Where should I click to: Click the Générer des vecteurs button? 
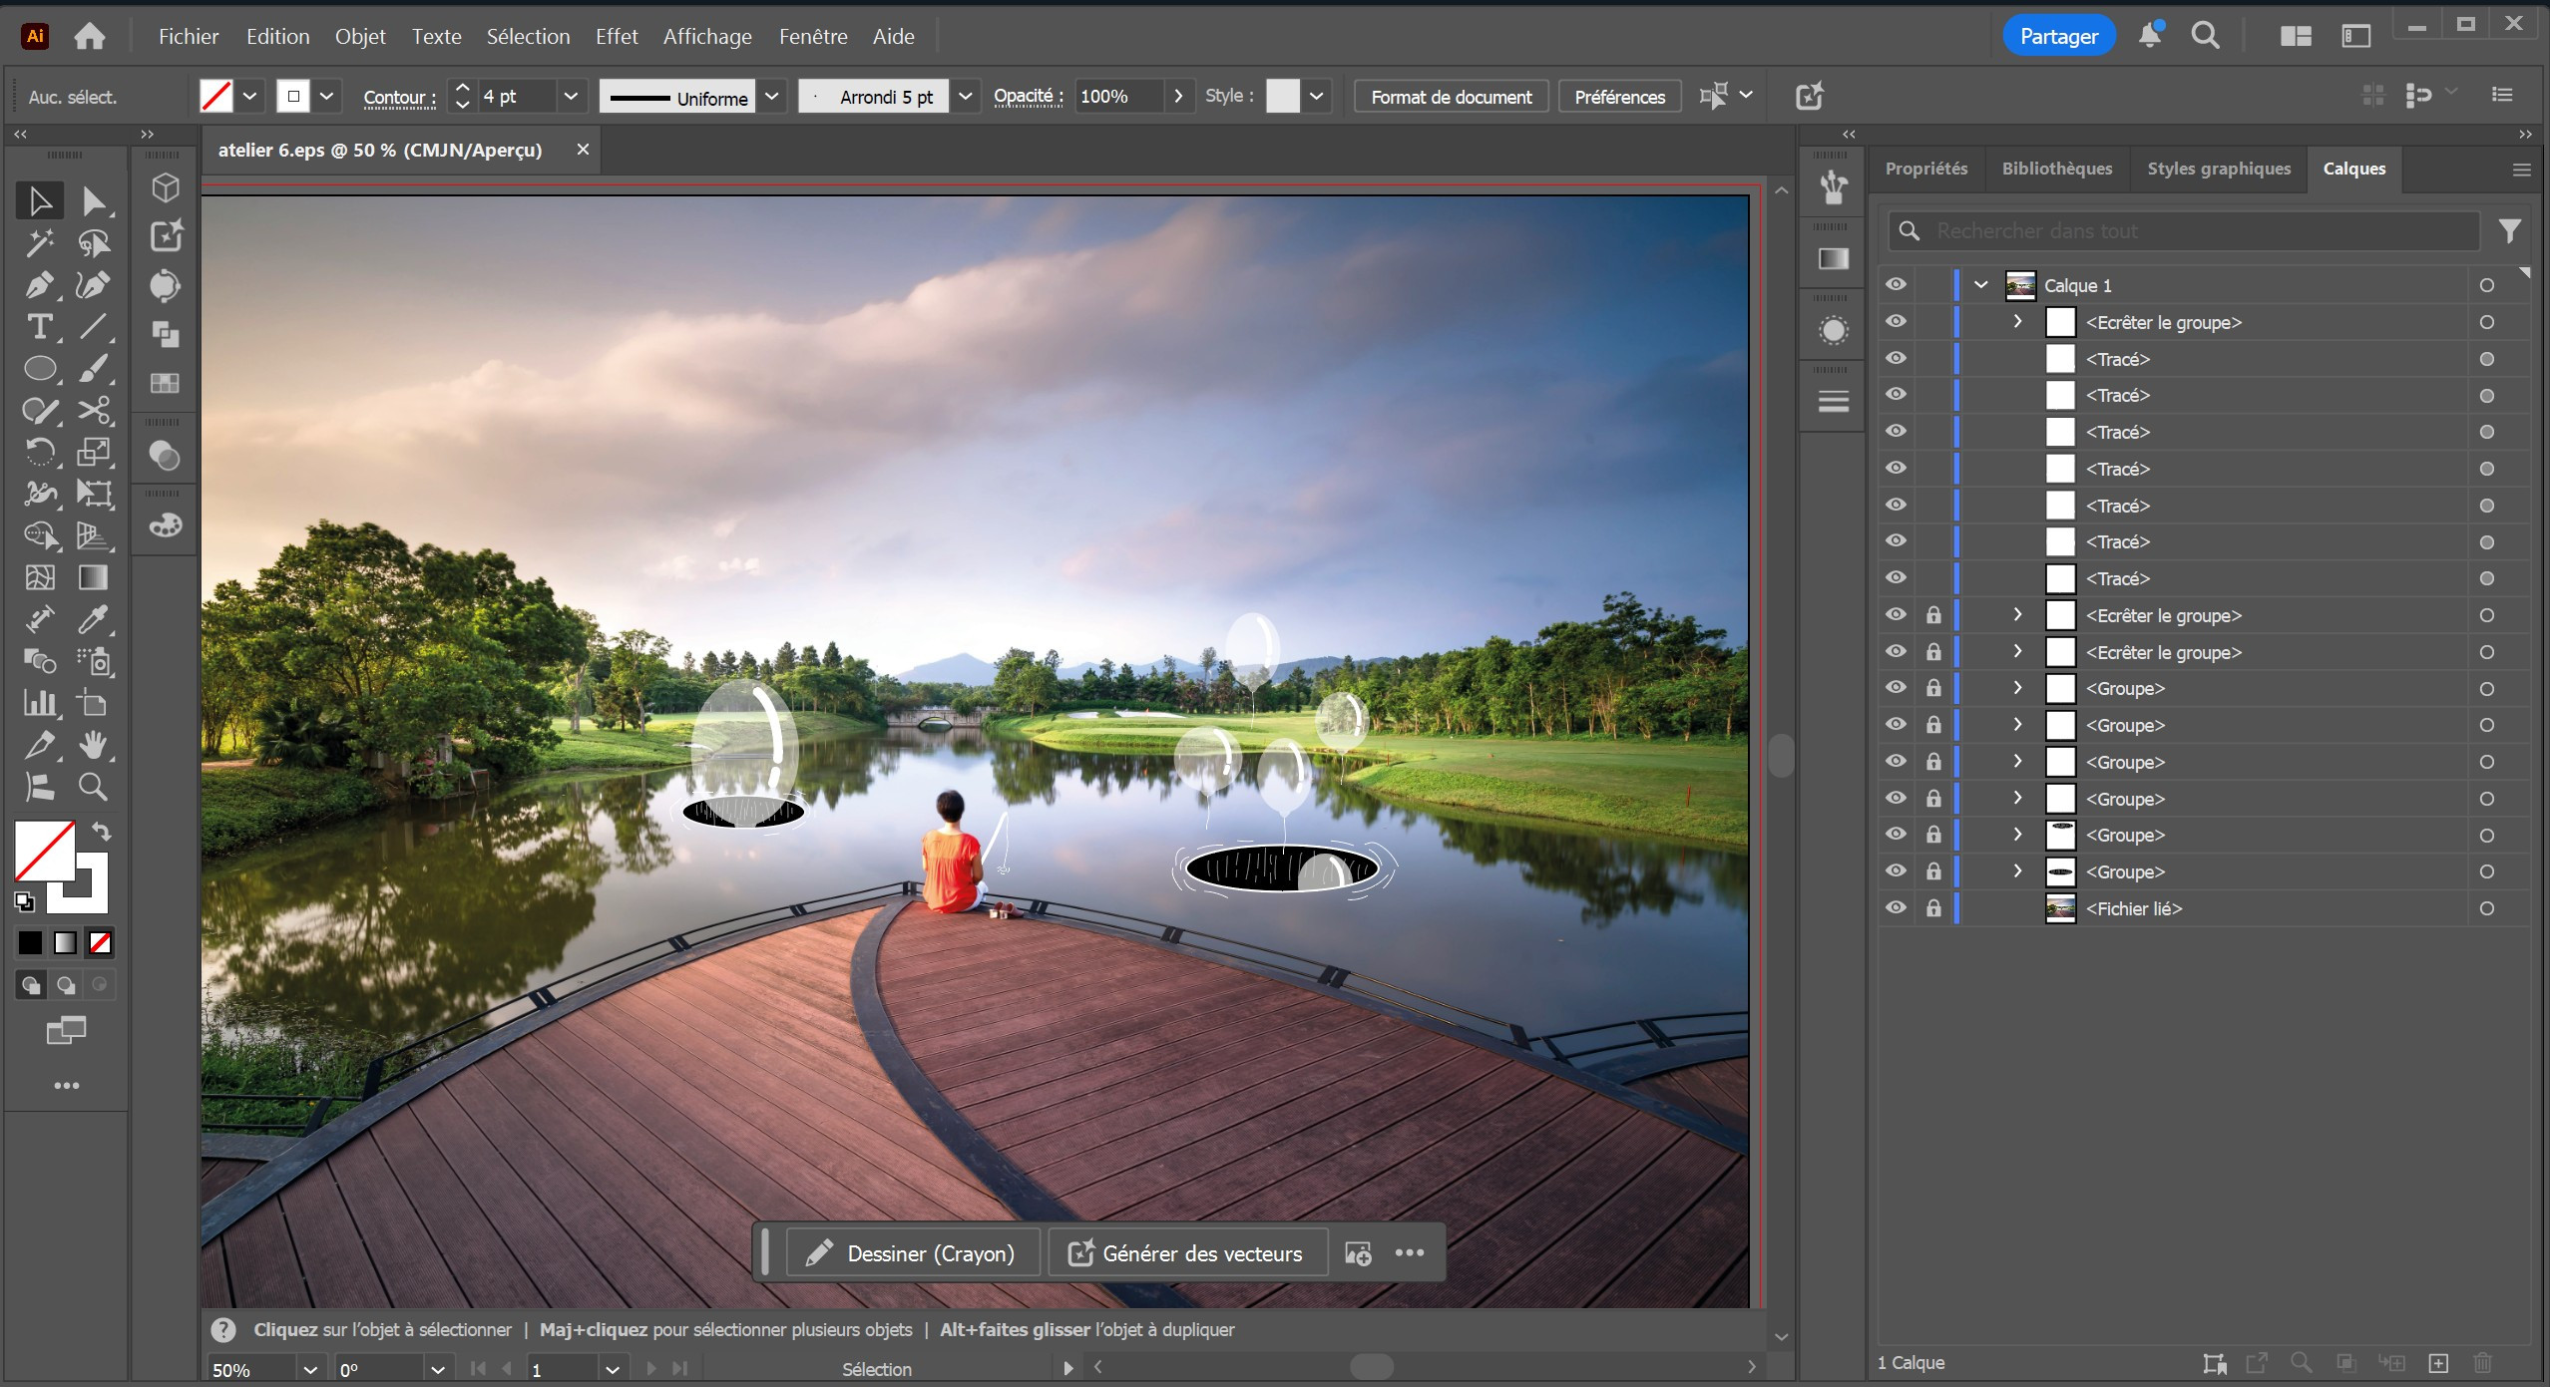(x=1187, y=1253)
